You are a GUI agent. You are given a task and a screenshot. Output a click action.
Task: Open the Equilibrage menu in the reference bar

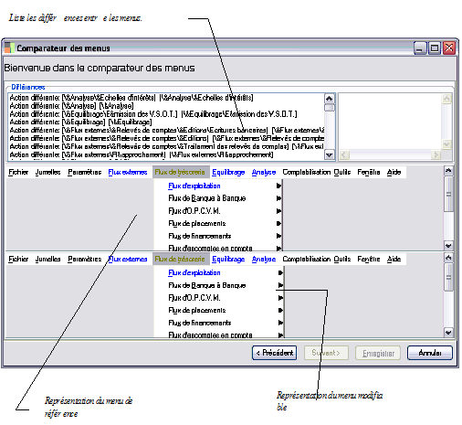(228, 172)
